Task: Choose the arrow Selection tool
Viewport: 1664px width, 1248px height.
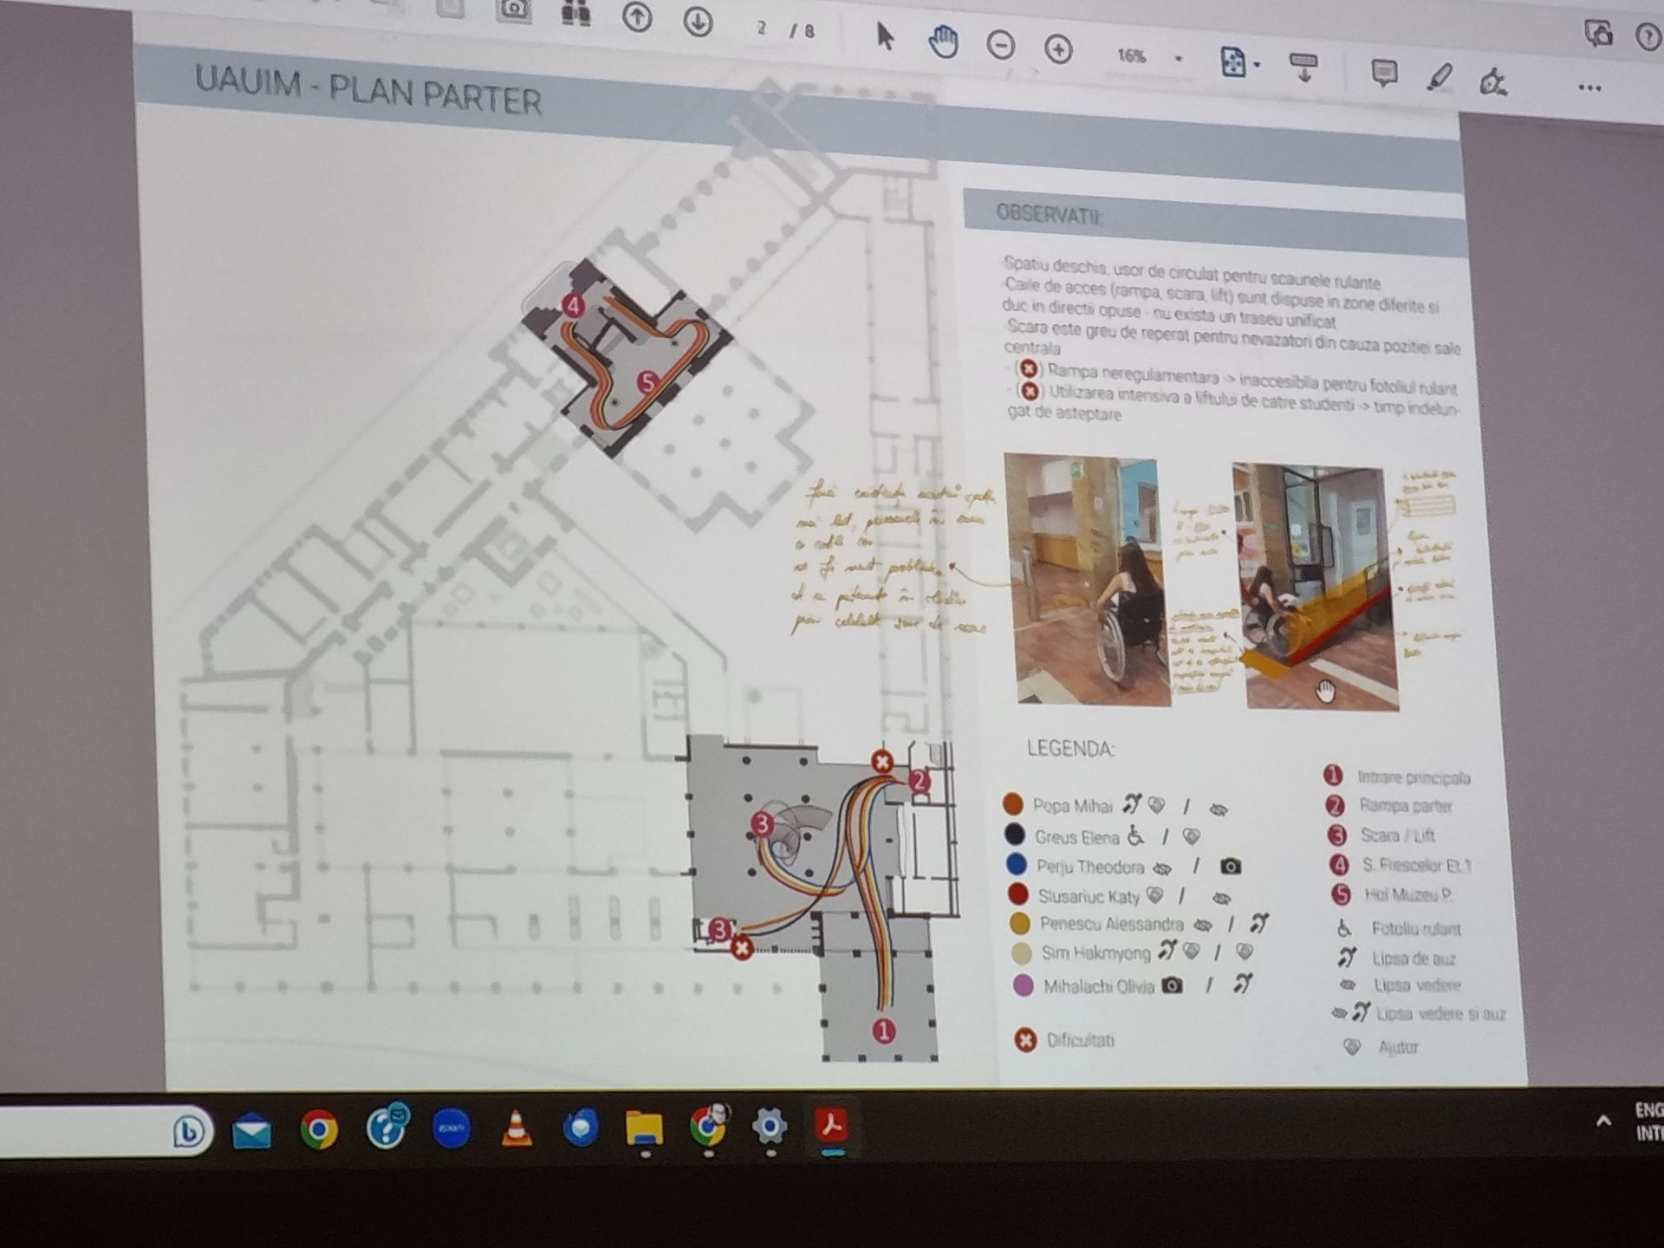Action: pyautogui.click(x=884, y=37)
